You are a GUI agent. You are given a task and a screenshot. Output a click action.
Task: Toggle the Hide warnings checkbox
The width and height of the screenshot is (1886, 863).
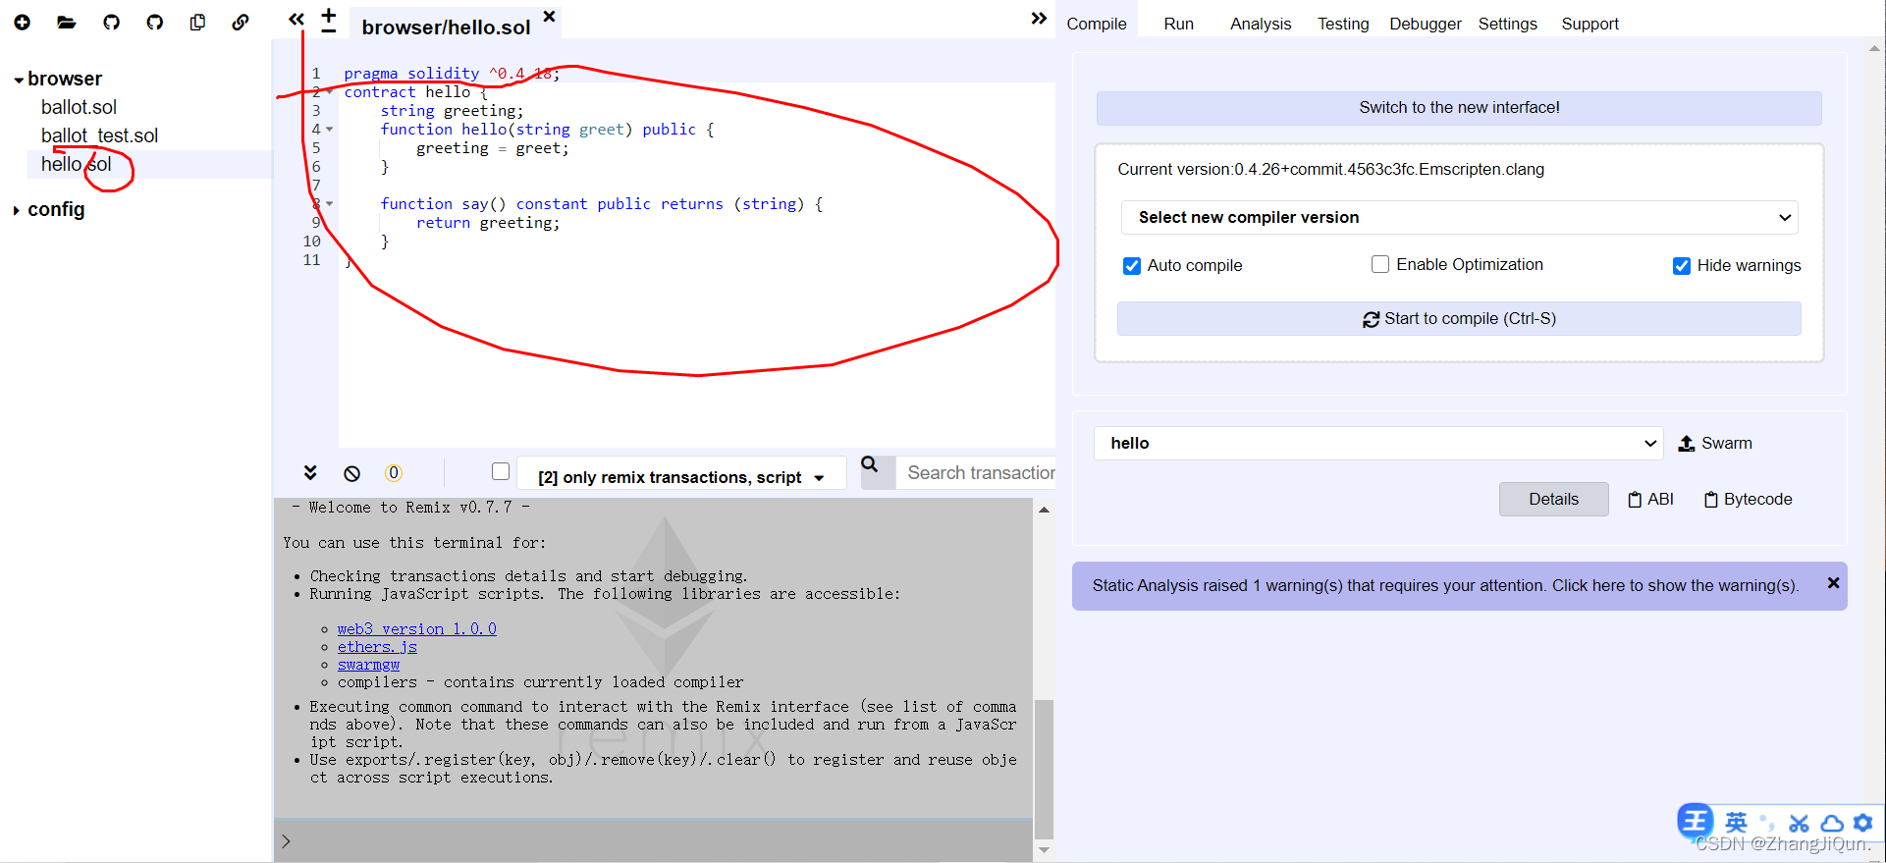[1682, 265]
